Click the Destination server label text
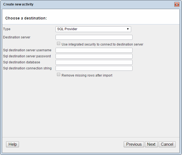Screen dimensions: 182x155 16,37
